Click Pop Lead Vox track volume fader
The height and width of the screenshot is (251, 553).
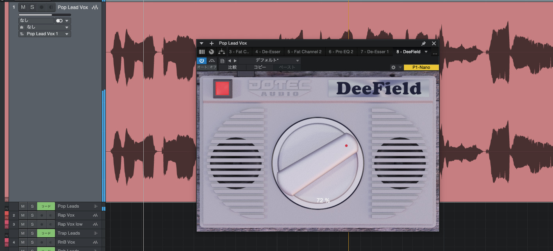45,15
